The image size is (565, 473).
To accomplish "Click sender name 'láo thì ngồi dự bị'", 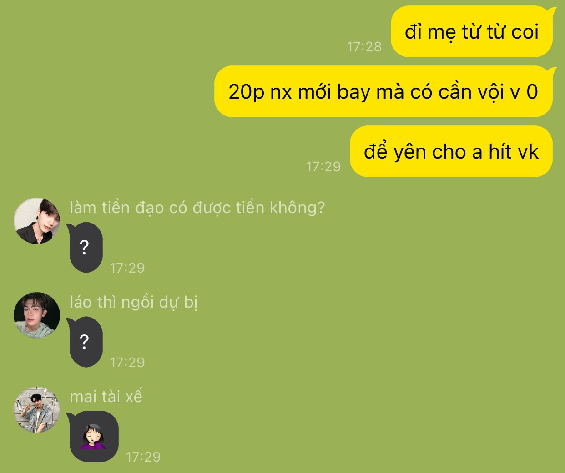I will pos(134,302).
